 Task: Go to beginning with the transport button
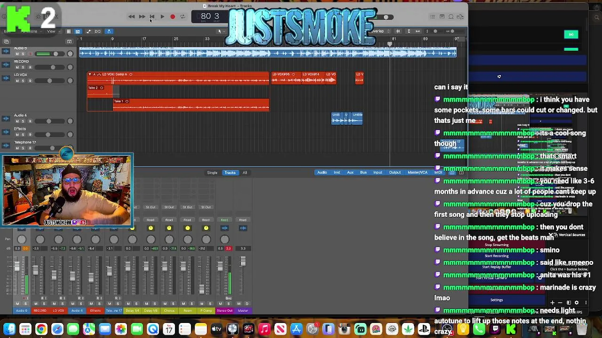[x=152, y=16]
